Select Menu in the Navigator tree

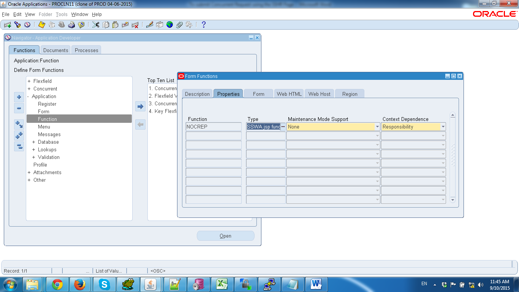tap(44, 127)
